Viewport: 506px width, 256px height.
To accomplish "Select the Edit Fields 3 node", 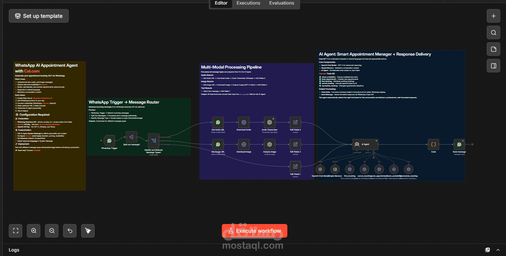I will (x=296, y=122).
